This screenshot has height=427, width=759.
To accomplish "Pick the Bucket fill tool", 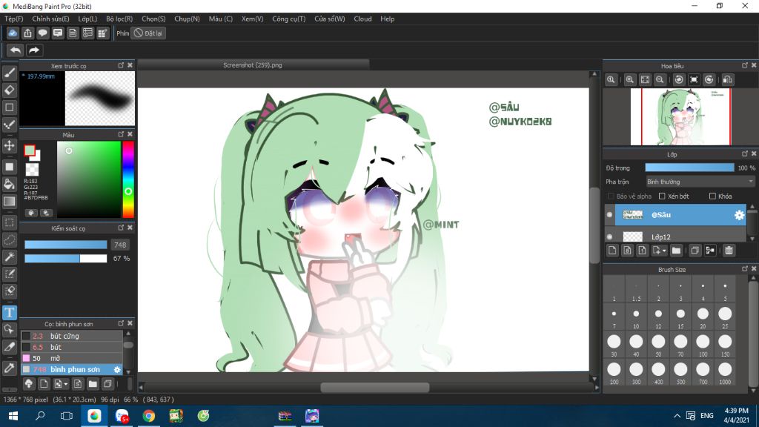I will pos(9,184).
